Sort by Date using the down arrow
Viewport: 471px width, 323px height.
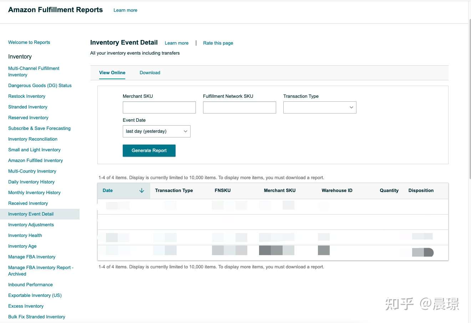point(142,191)
